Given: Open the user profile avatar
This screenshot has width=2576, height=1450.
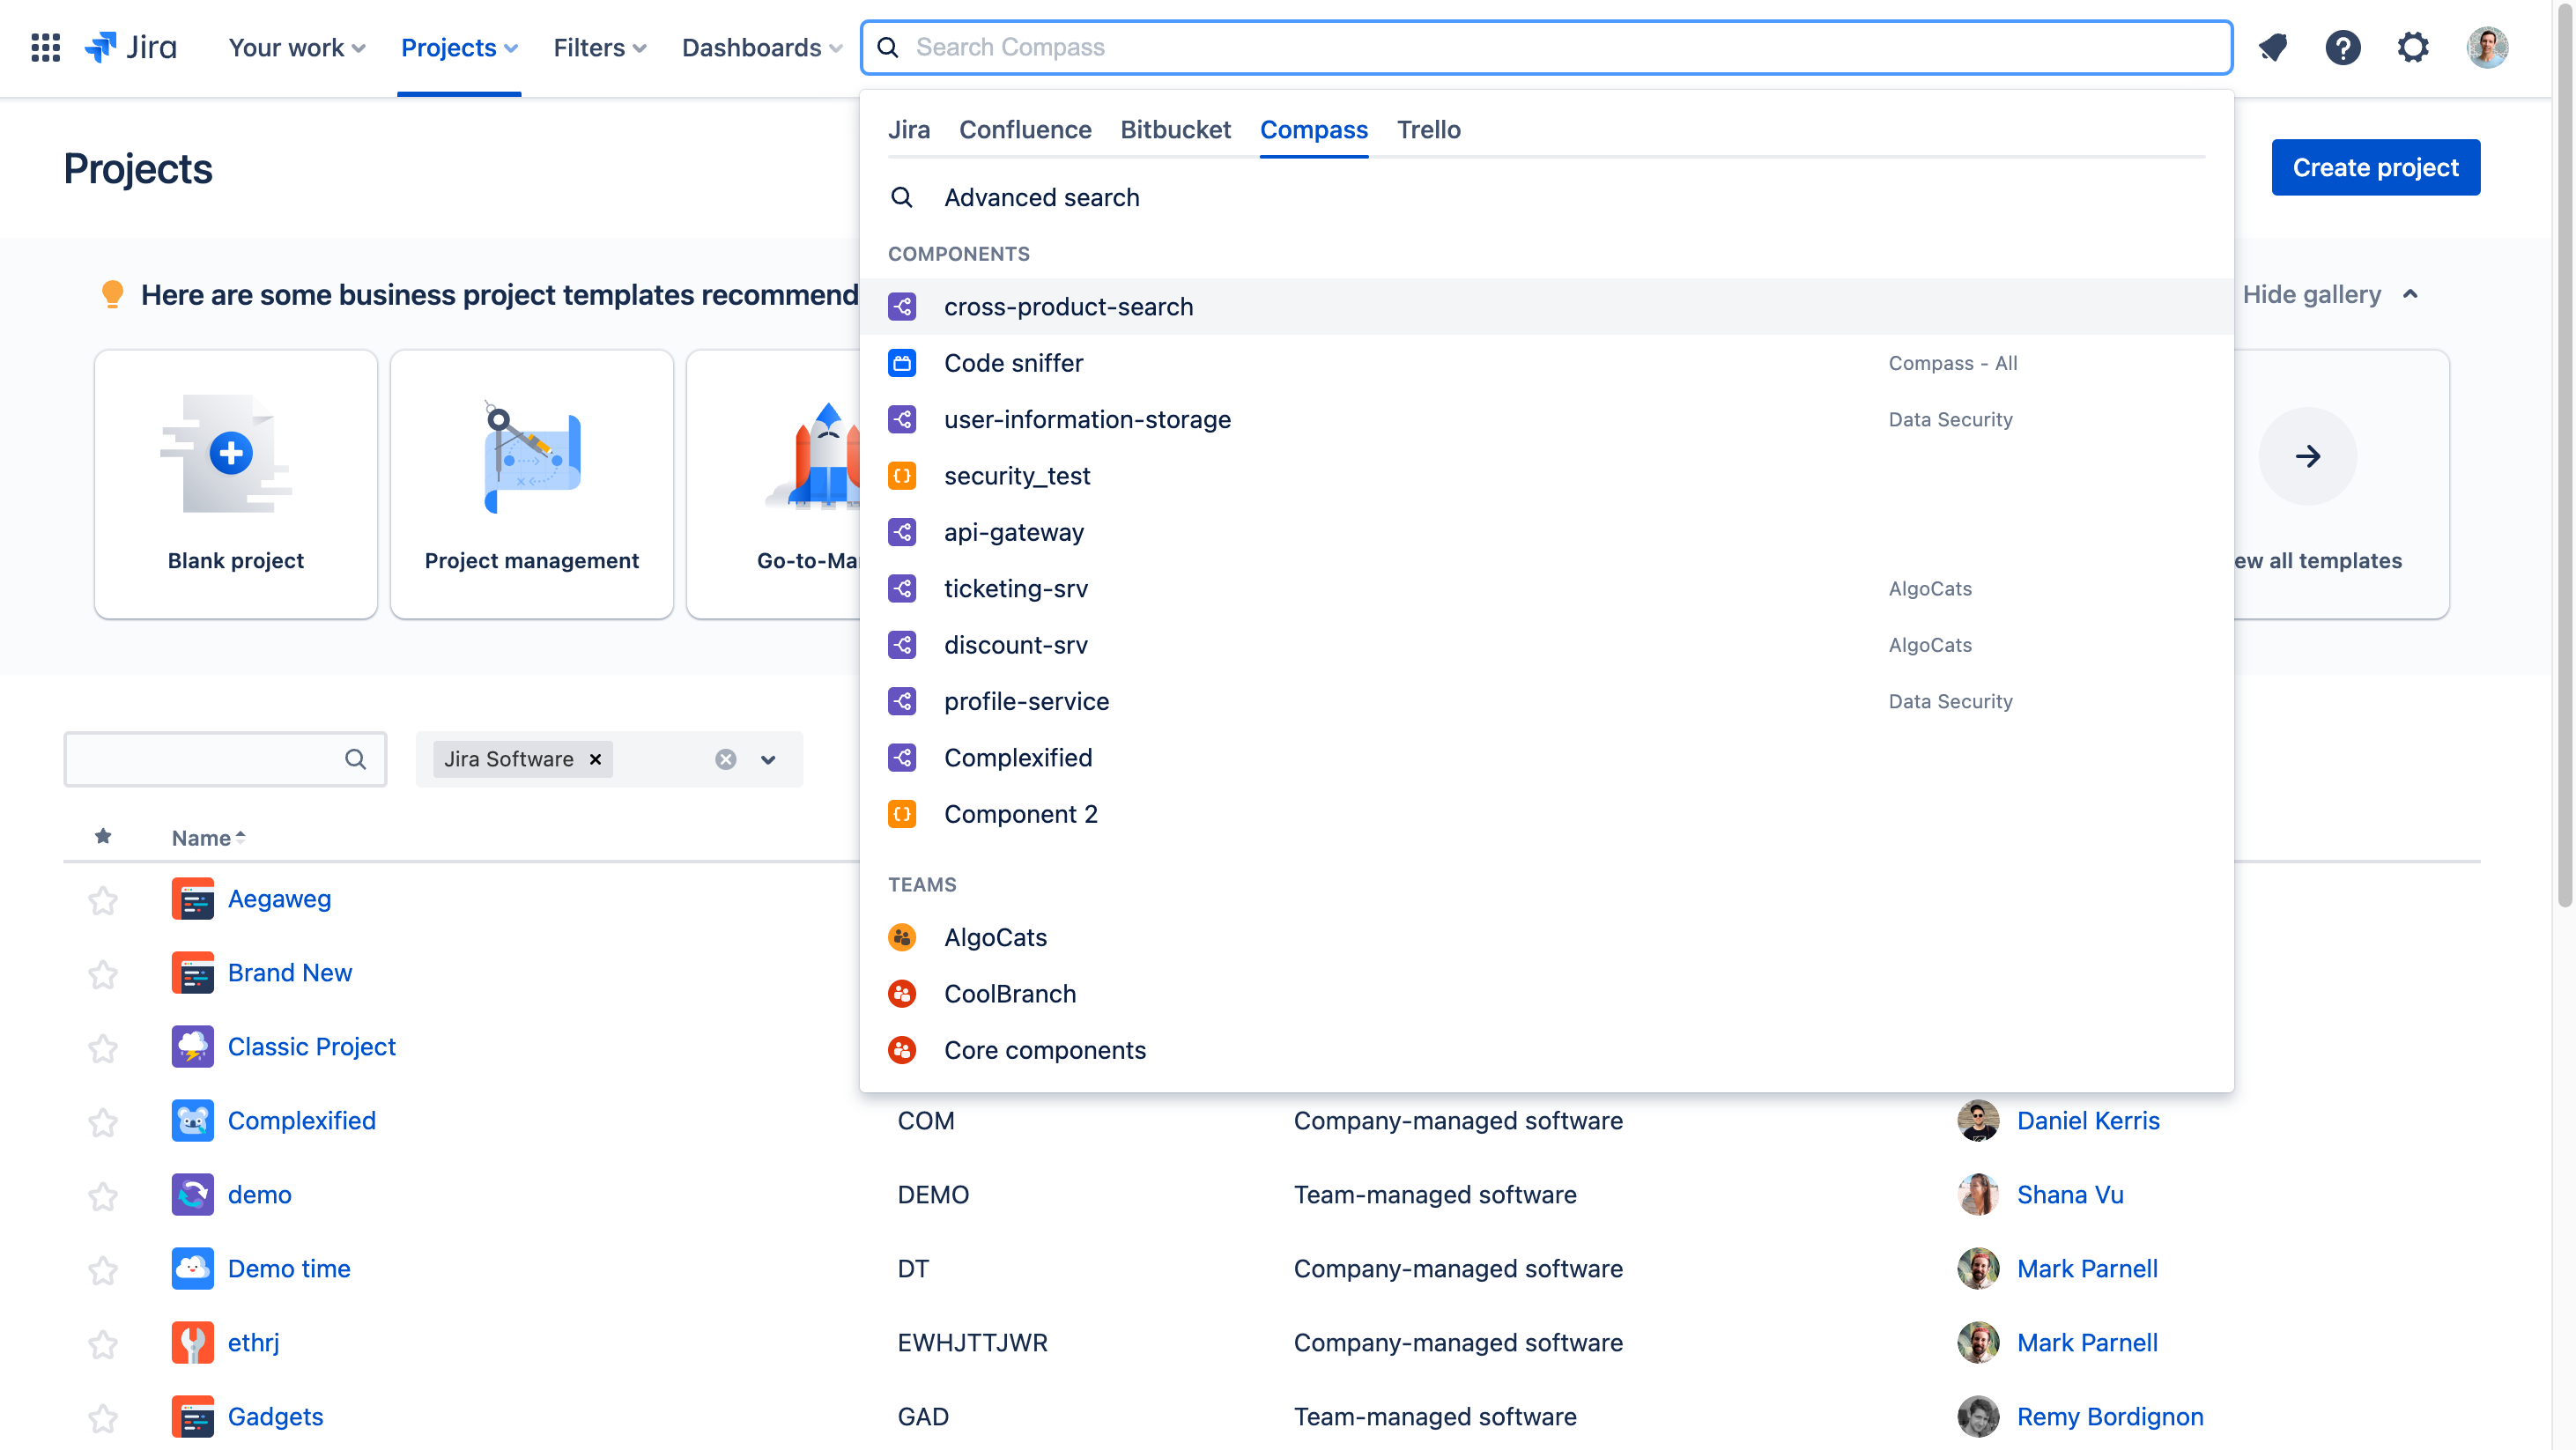Looking at the screenshot, I should point(2487,47).
